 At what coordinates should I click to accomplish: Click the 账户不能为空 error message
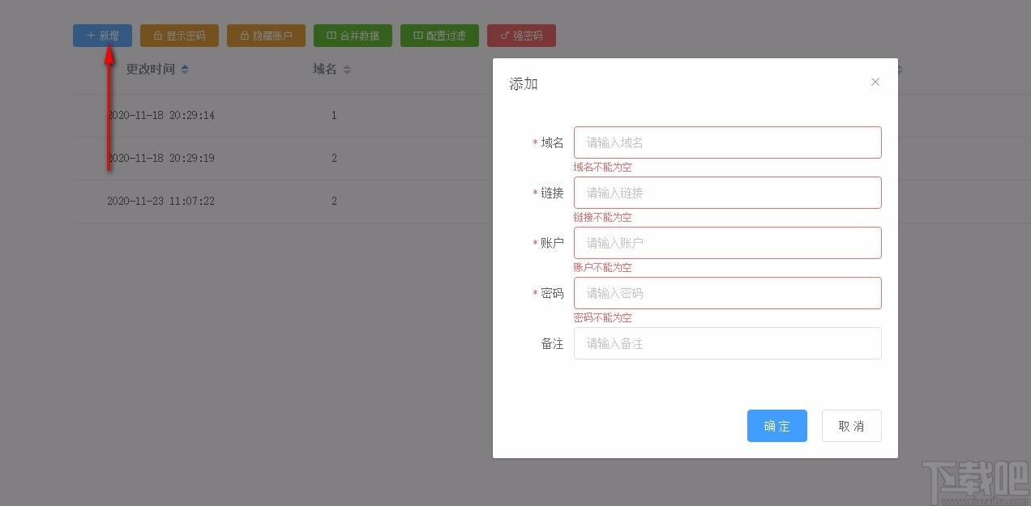pyautogui.click(x=602, y=267)
